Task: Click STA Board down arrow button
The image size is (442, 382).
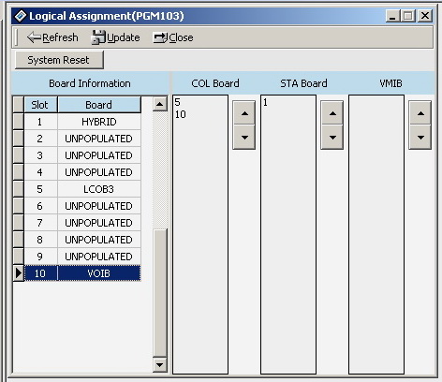Action: pos(332,137)
